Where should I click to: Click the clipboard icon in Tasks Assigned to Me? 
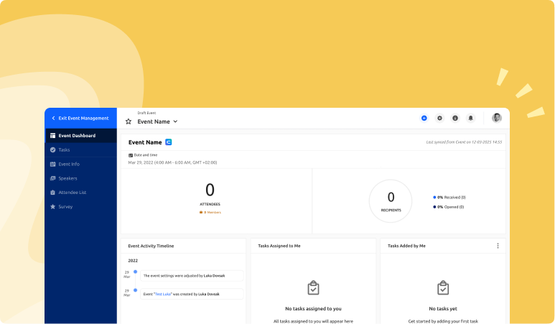click(313, 288)
